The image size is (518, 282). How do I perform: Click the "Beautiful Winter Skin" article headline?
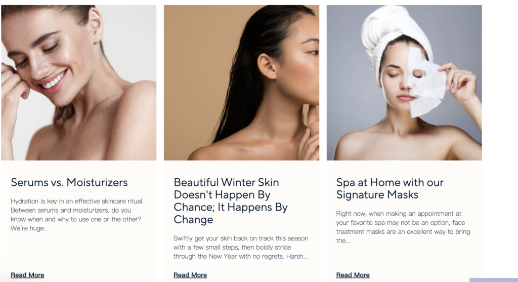(231, 200)
